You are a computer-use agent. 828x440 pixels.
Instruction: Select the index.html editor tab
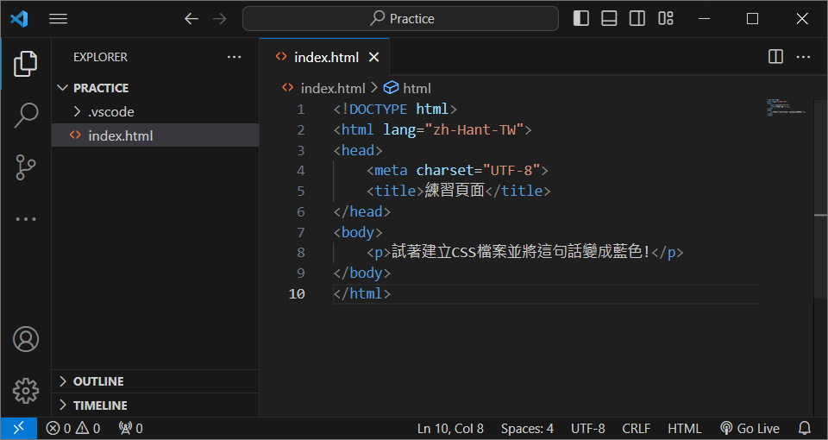tap(326, 57)
